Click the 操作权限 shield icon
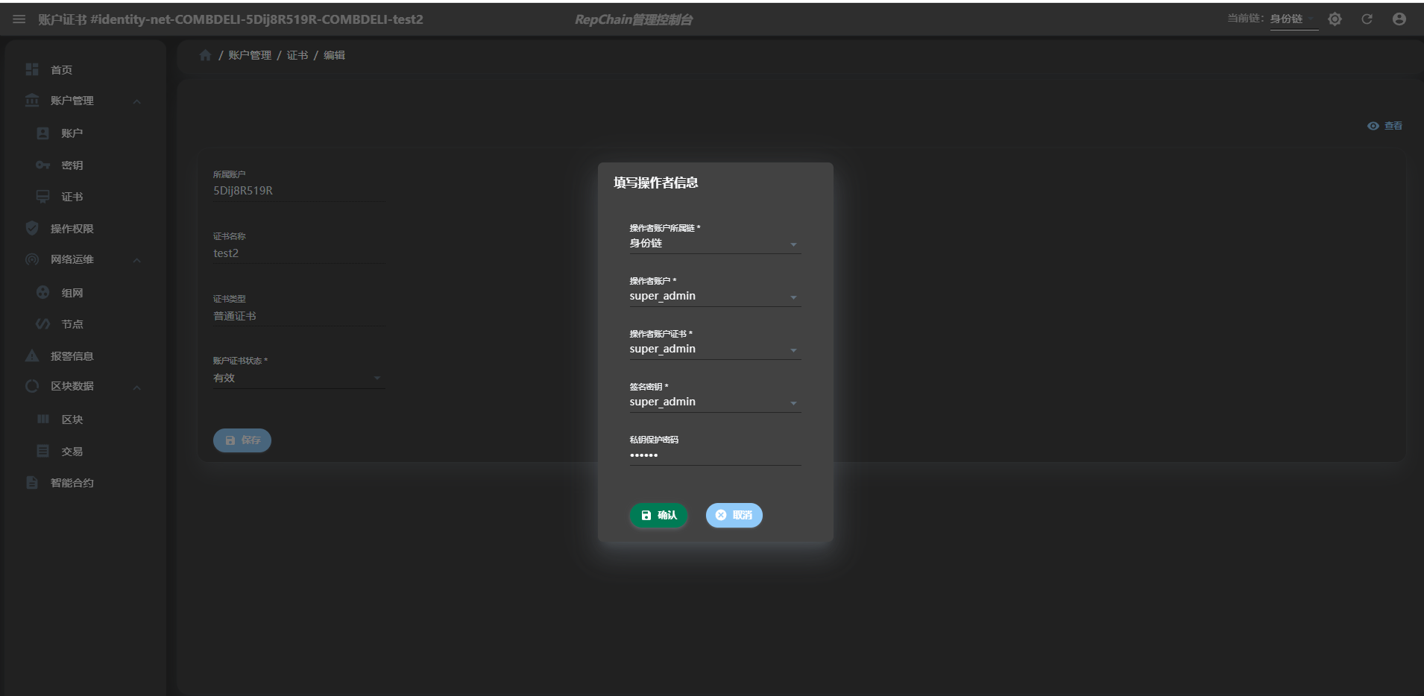Viewport: 1424px width, 696px height. [x=32, y=228]
